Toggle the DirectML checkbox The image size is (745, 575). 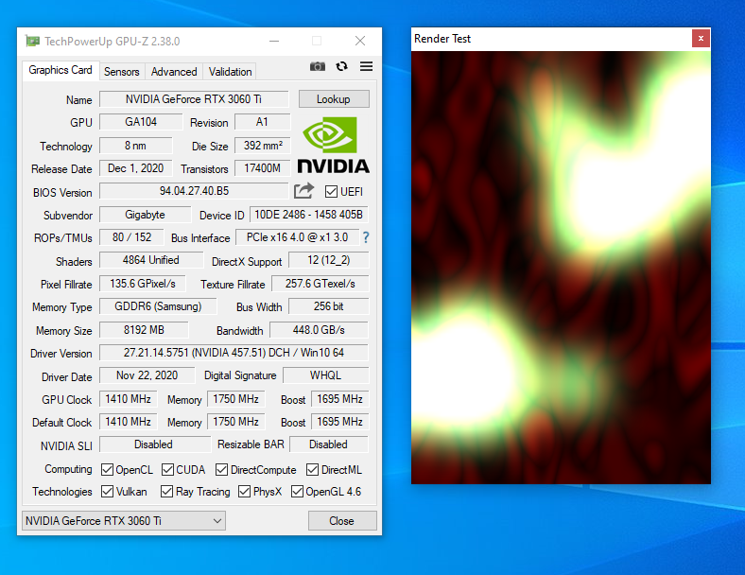(x=312, y=470)
